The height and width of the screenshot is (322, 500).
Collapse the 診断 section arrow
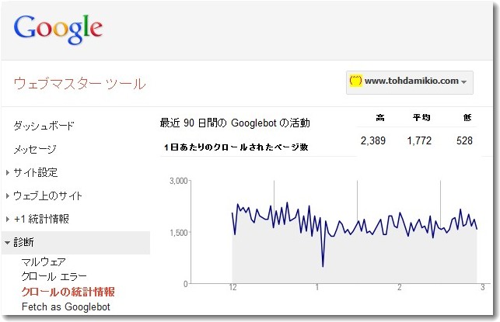(x=7, y=243)
